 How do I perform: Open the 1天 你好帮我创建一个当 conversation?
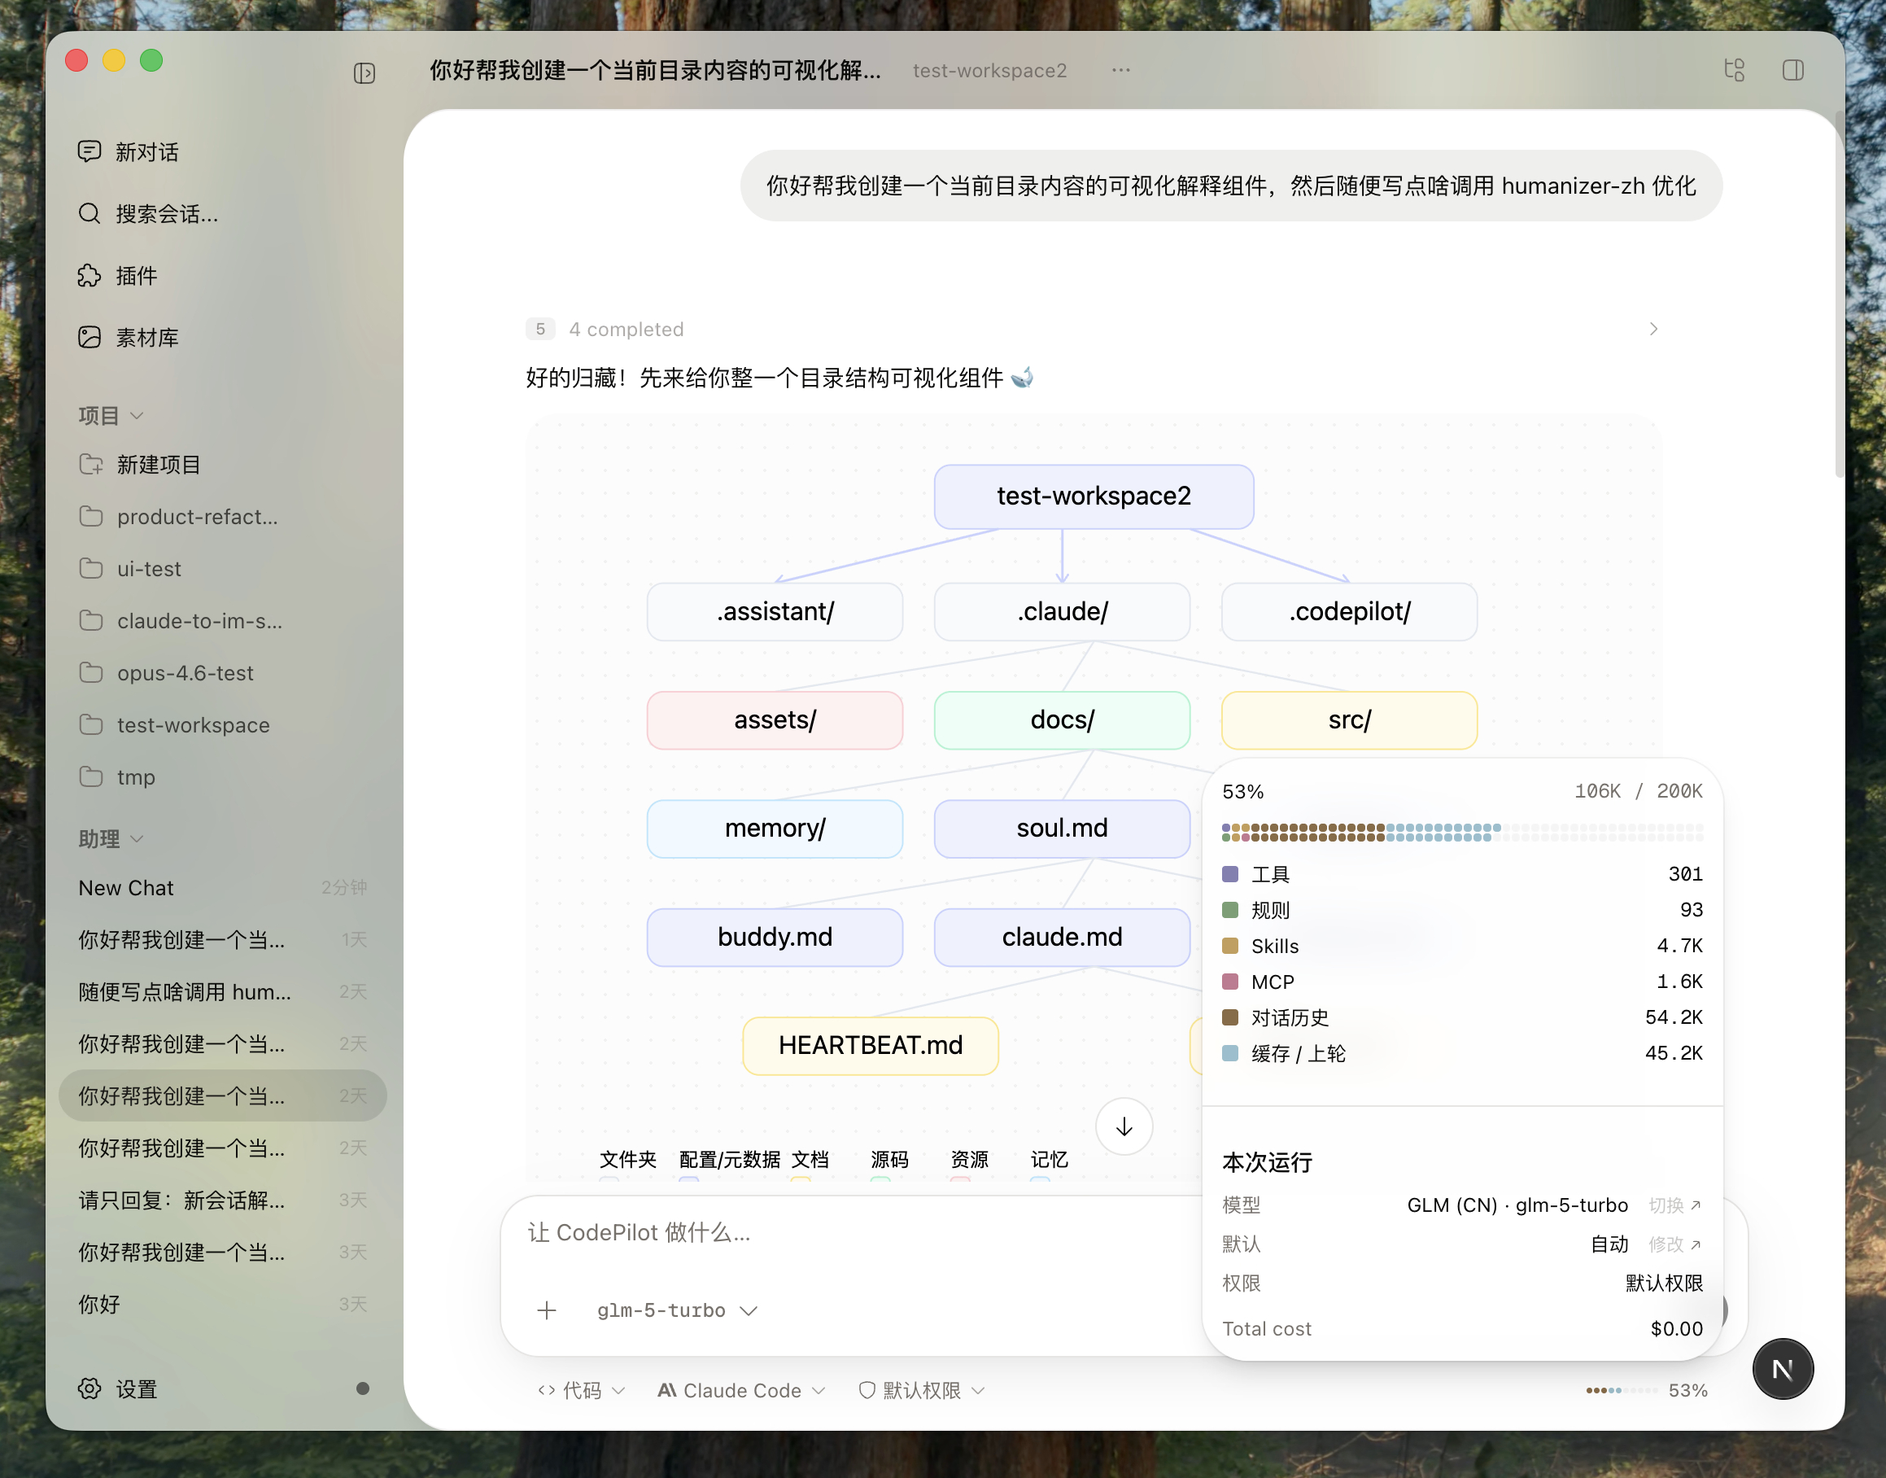(x=223, y=939)
